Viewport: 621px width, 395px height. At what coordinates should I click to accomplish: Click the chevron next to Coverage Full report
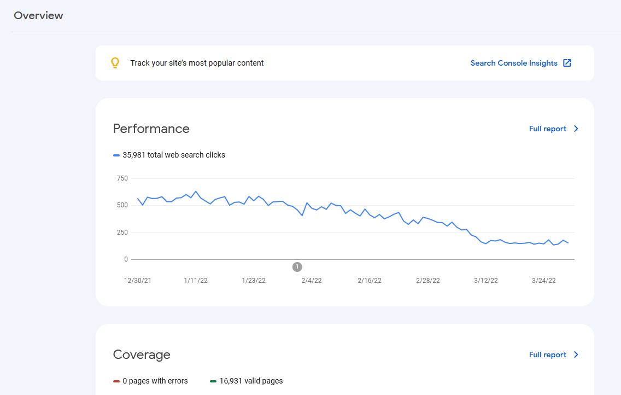click(576, 355)
